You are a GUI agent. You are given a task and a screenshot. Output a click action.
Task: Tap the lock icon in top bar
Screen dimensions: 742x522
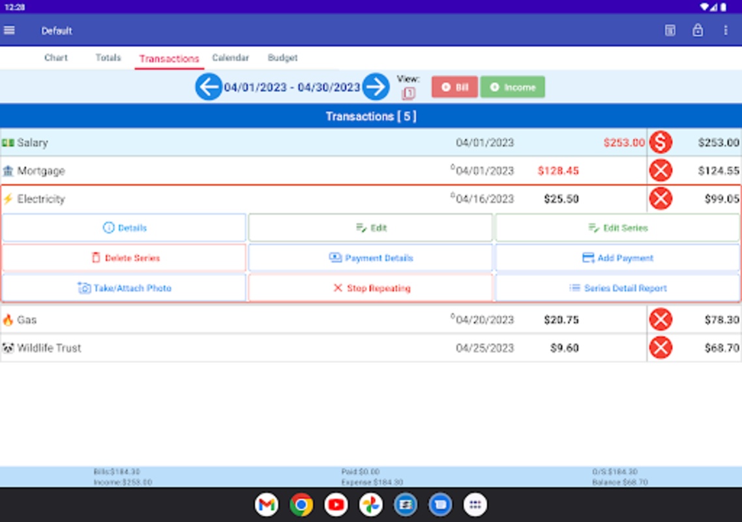click(698, 30)
